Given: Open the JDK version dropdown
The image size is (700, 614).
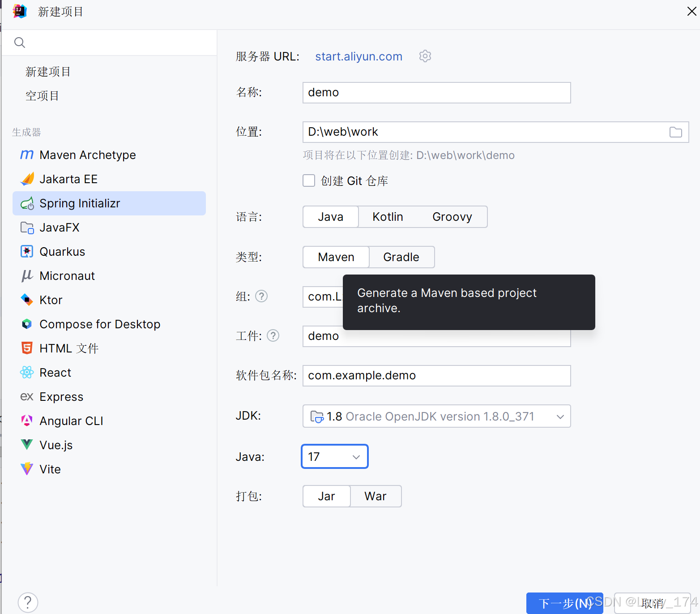Looking at the screenshot, I should tap(437, 416).
